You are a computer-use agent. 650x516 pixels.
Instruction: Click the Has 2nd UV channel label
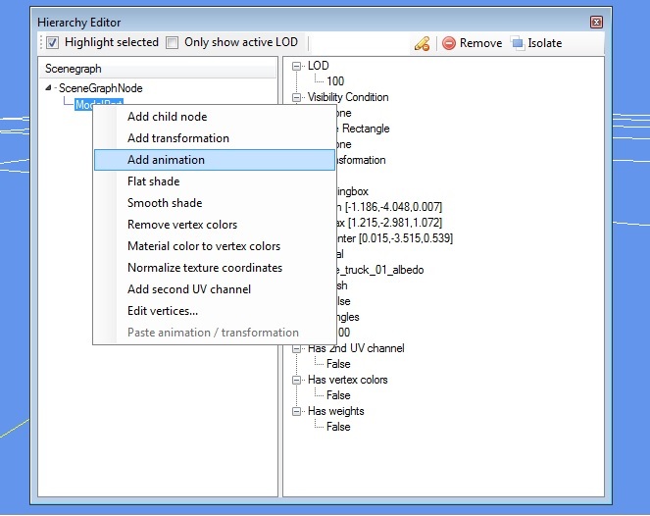pyautogui.click(x=356, y=348)
